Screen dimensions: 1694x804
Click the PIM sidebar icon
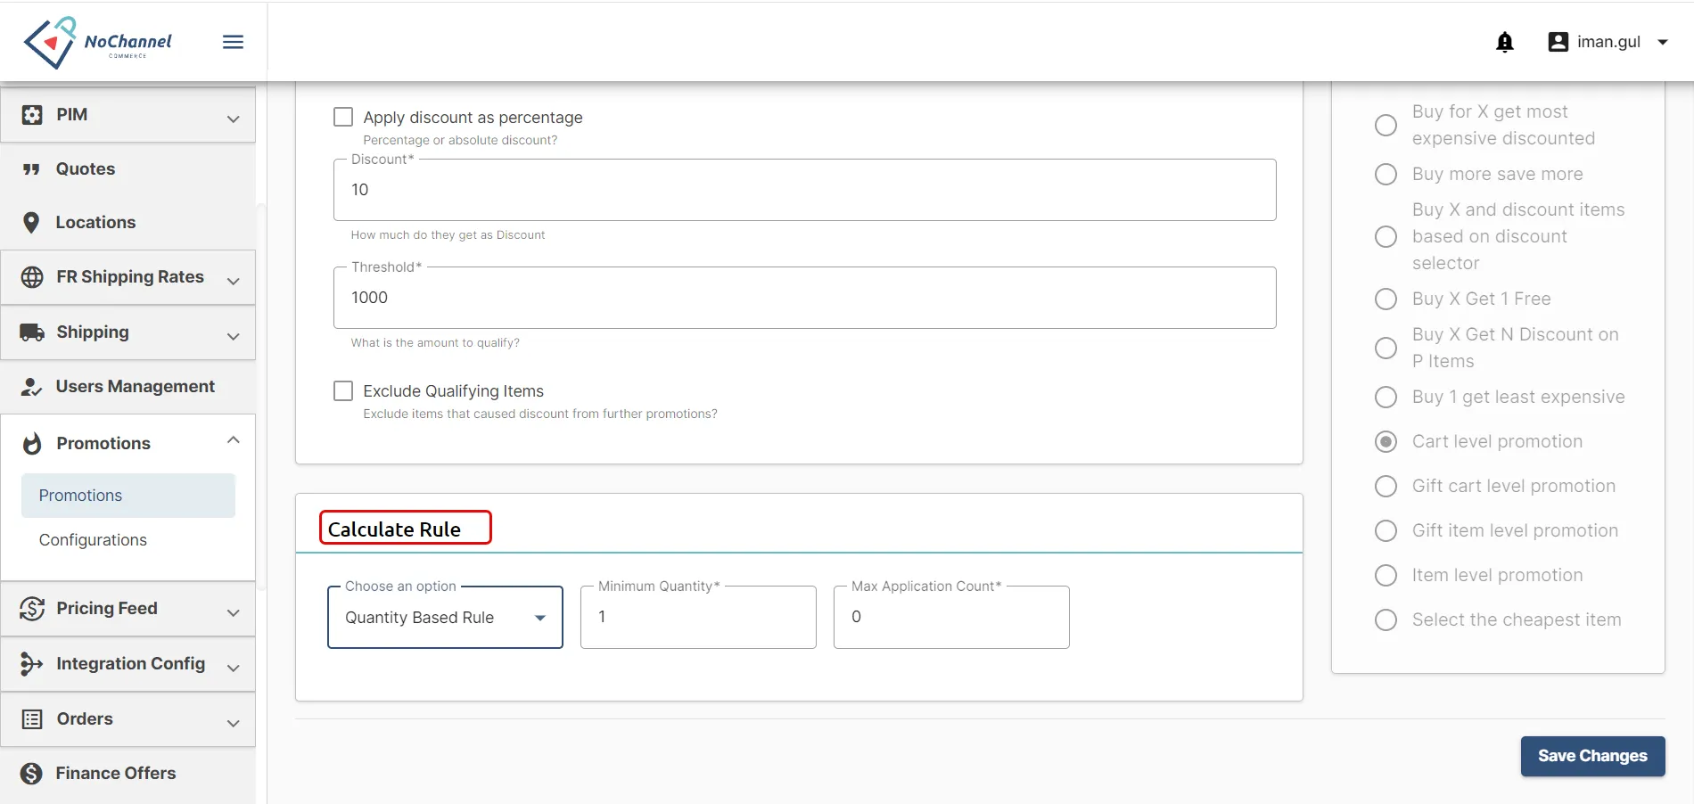tap(32, 115)
